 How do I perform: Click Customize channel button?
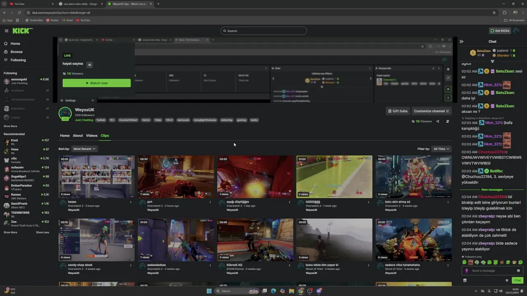tap(431, 111)
